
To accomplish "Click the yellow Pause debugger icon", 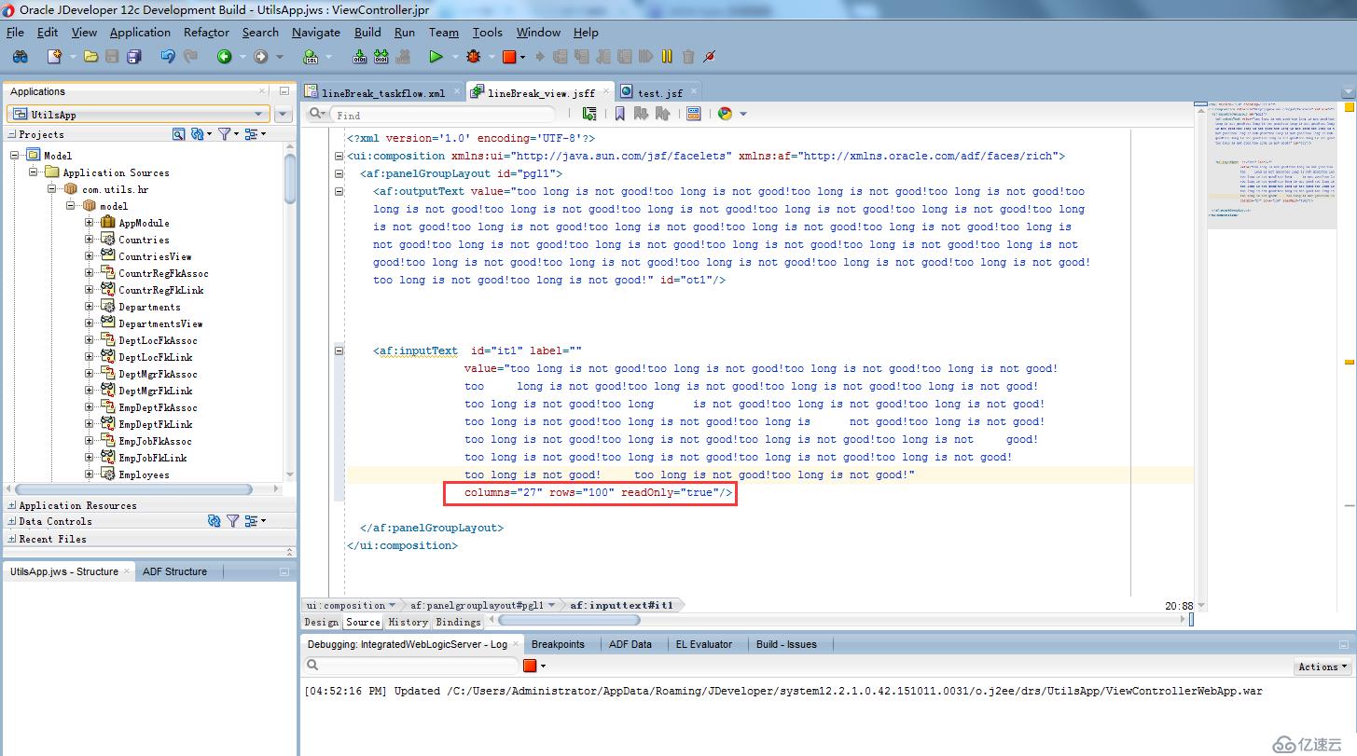I will pos(667,57).
